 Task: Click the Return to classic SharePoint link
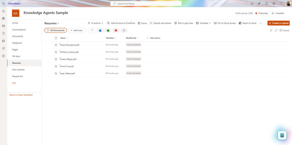click(x=21, y=95)
